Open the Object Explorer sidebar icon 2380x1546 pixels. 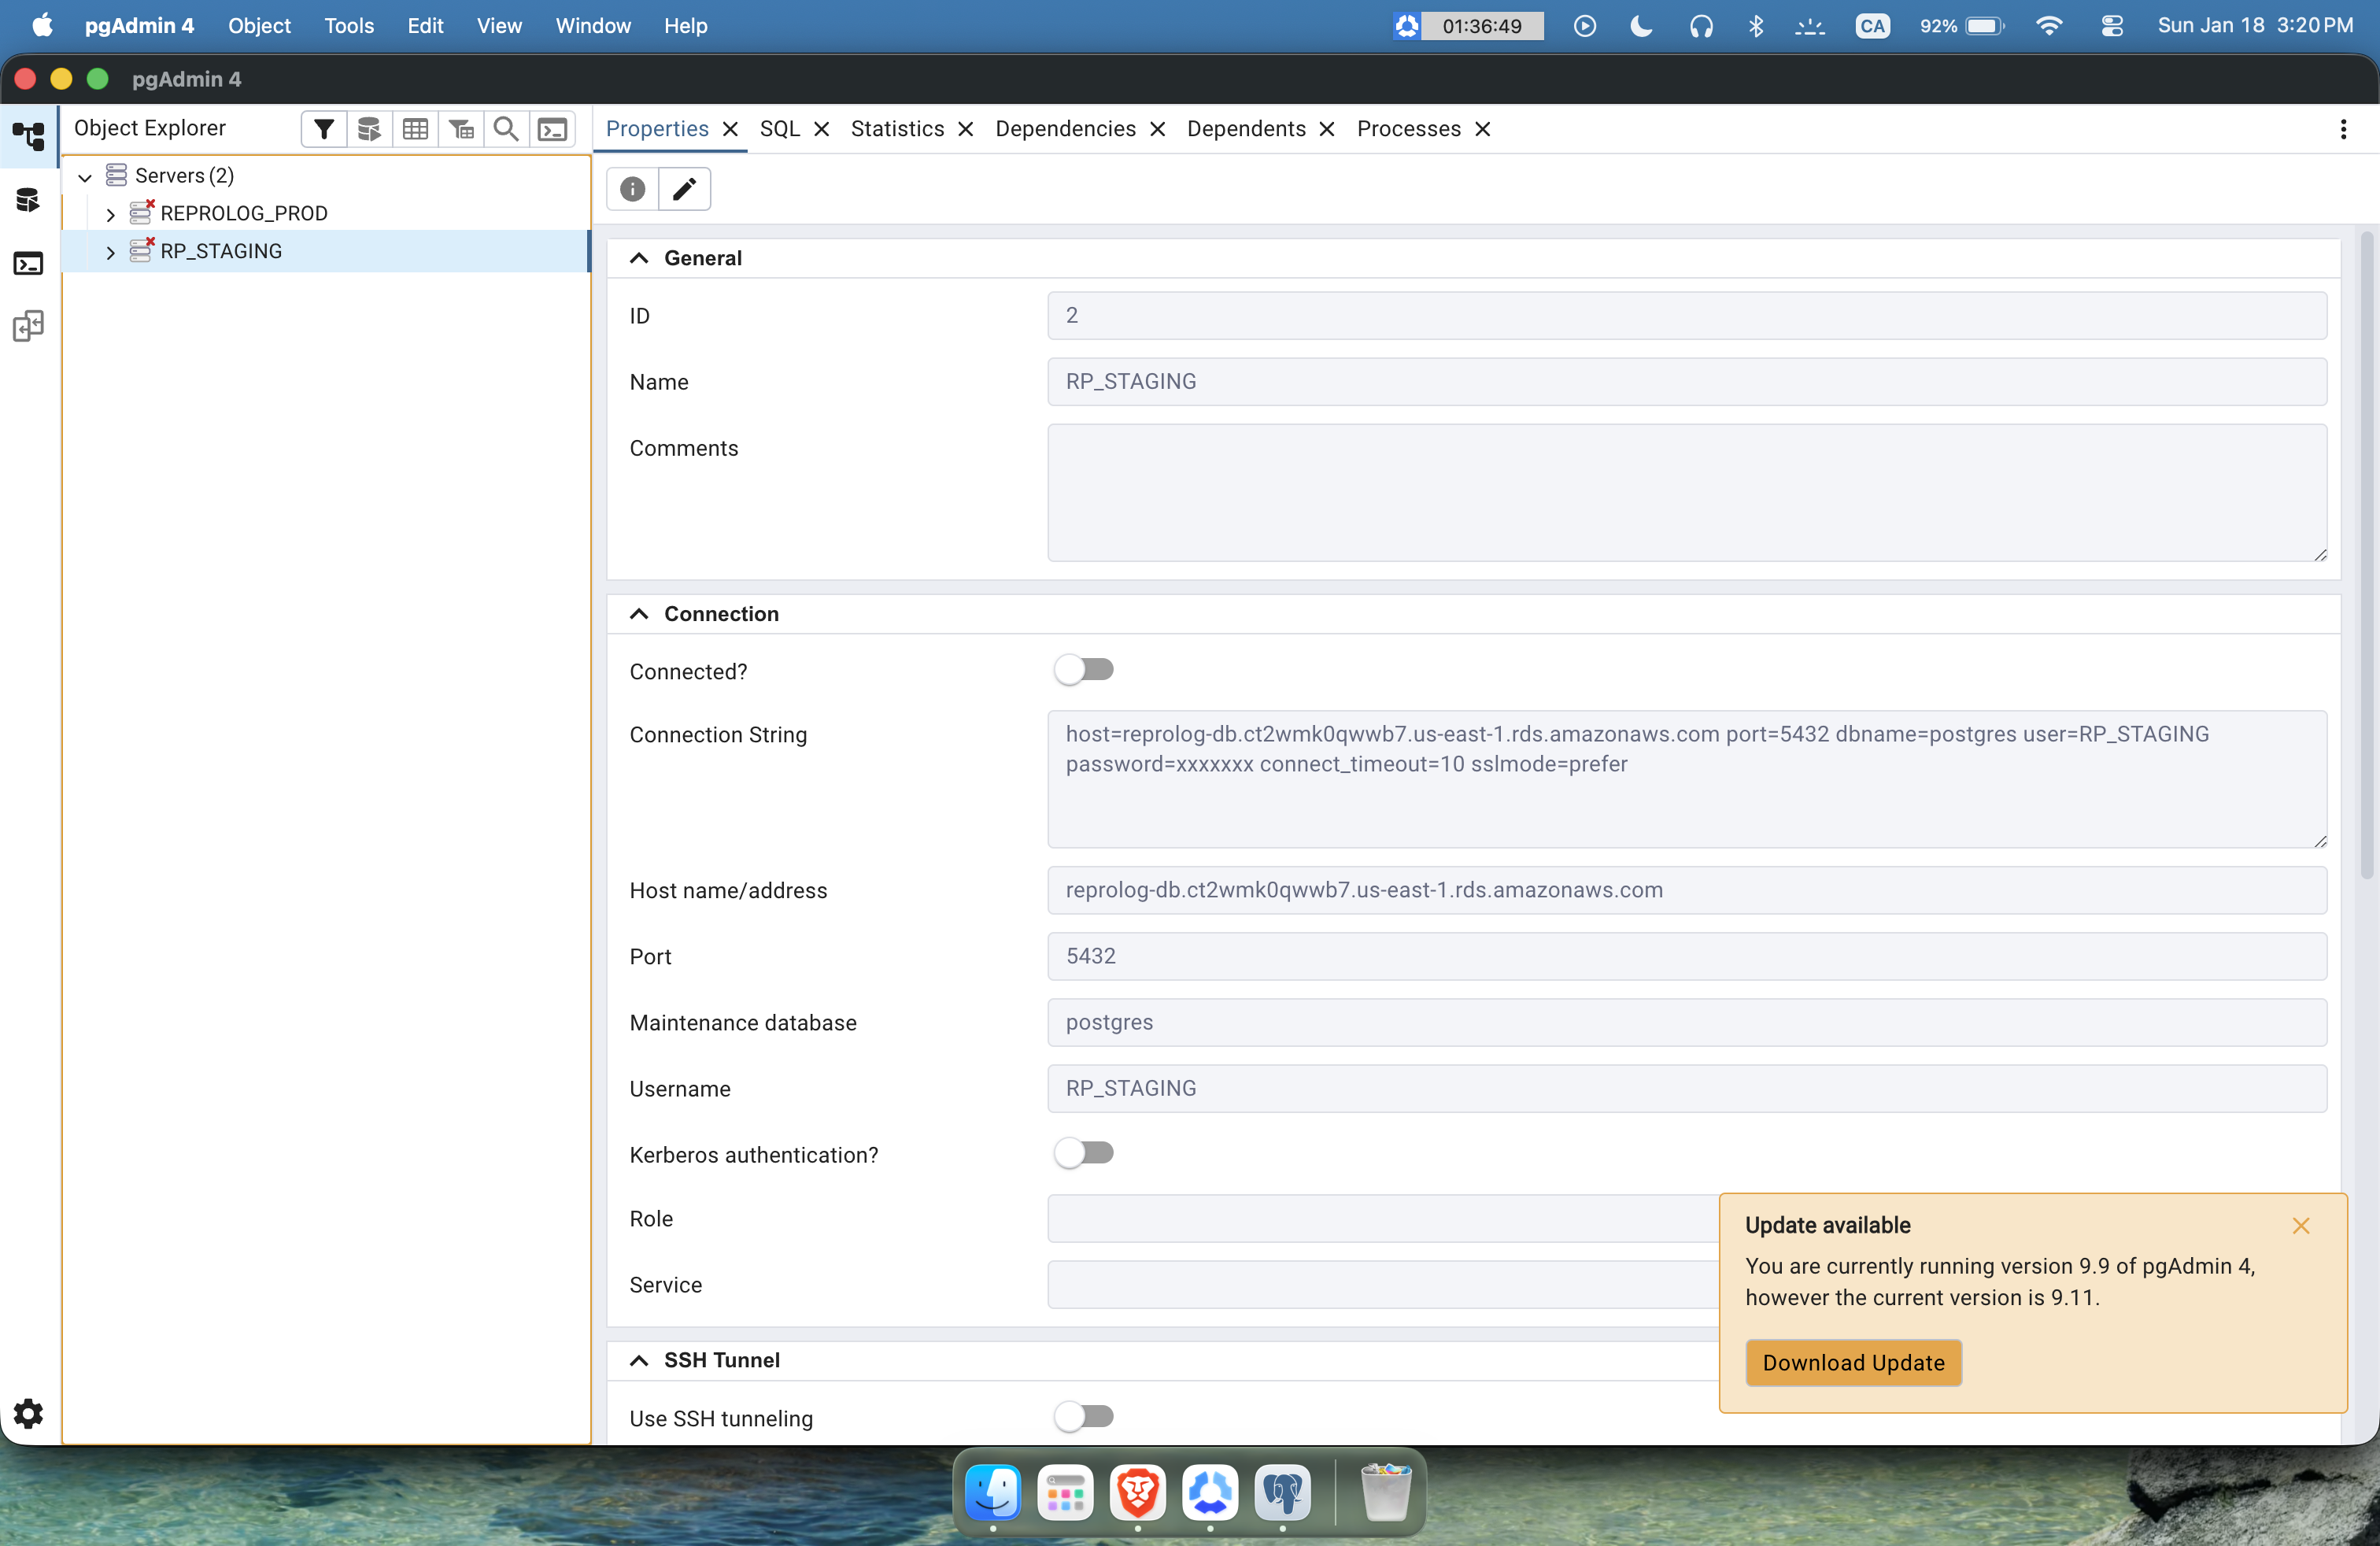[29, 135]
